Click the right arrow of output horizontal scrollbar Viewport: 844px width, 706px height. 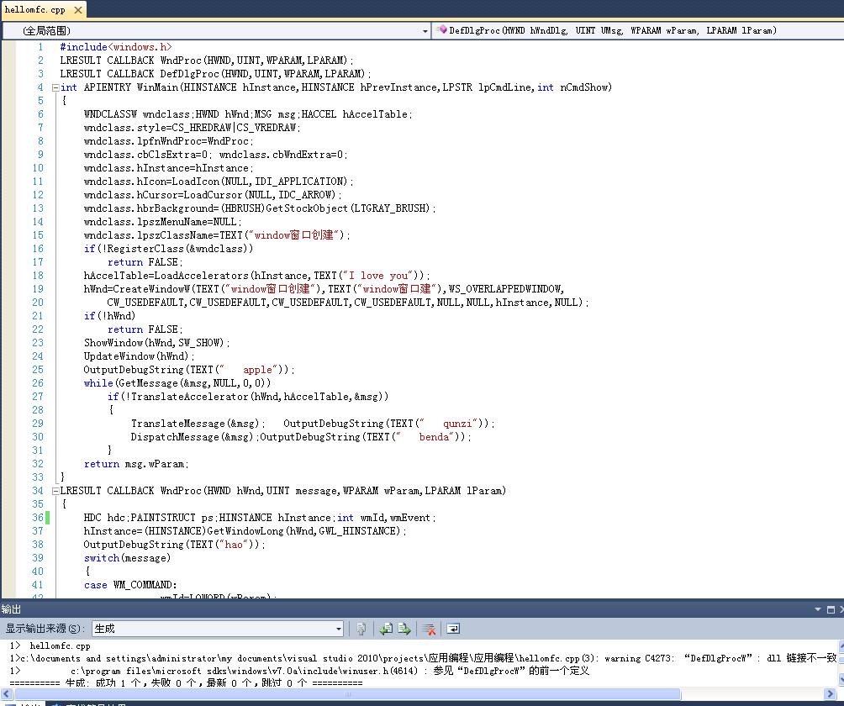(831, 694)
